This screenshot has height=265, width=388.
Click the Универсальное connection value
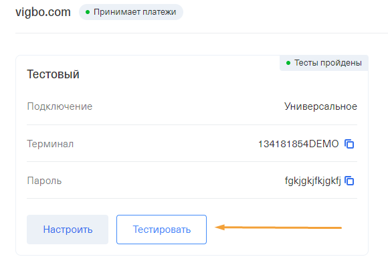[x=320, y=106]
